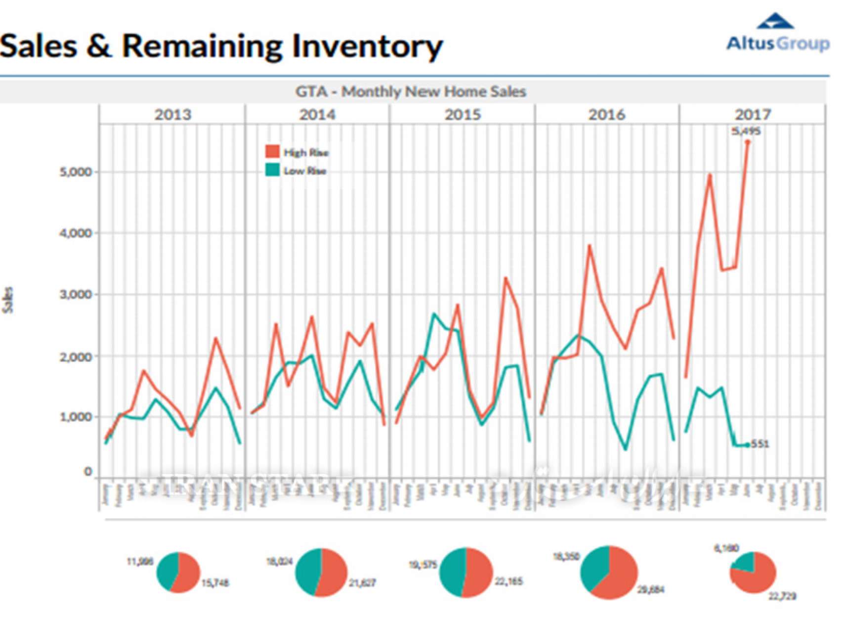Click the 2014 pie chart
Image resolution: width=845 pixels, height=617 pixels.
pos(321,572)
